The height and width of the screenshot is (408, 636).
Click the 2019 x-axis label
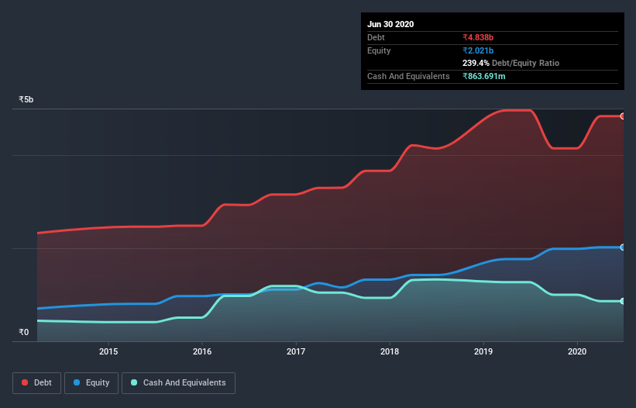pos(483,351)
